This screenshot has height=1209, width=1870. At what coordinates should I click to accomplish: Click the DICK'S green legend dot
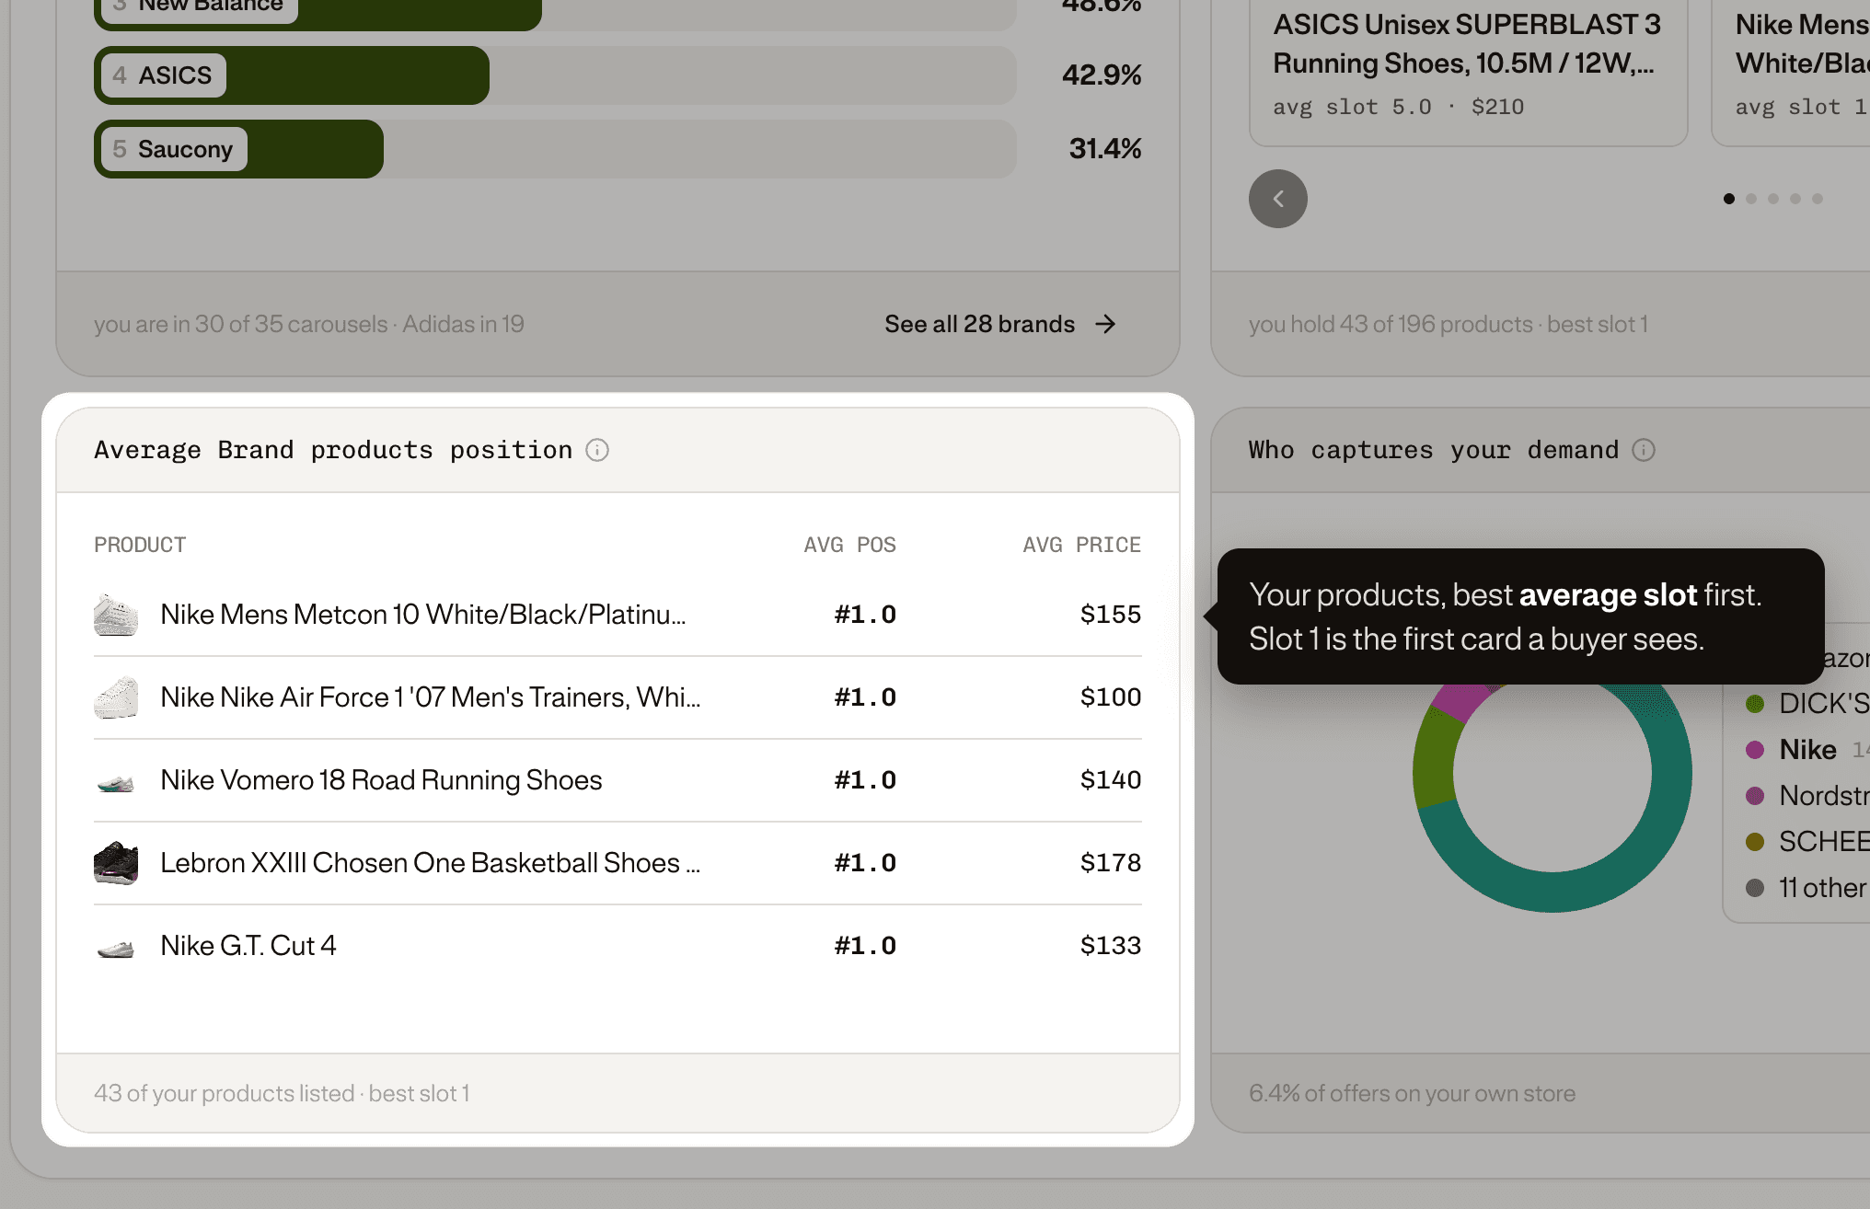tap(1755, 704)
